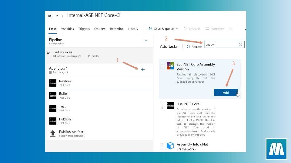The width and height of the screenshot is (291, 163).
Task: Add the Set .NET Core Assembly Version task
Action: click(226, 93)
